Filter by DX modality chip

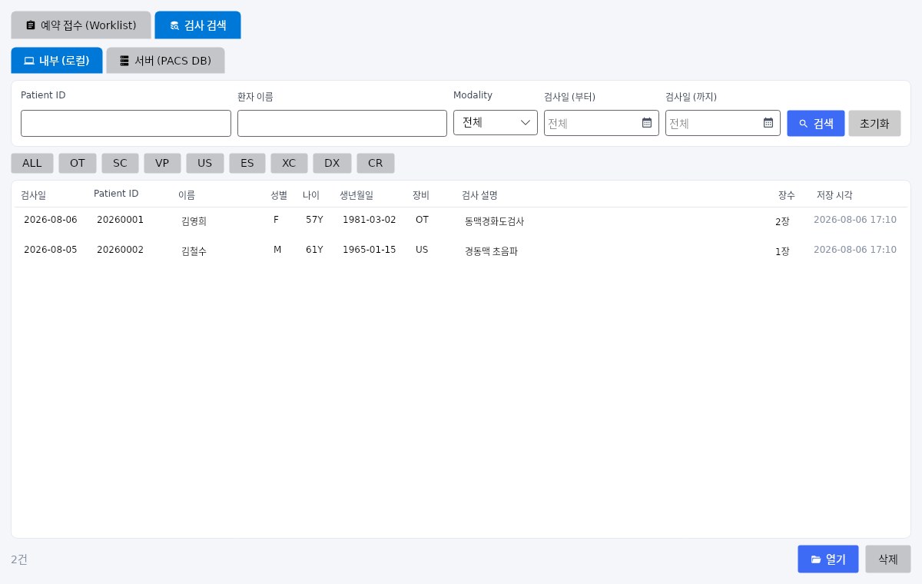332,163
